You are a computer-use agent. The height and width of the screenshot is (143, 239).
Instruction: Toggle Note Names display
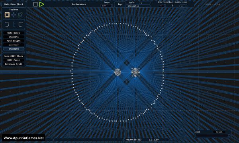point(14,33)
